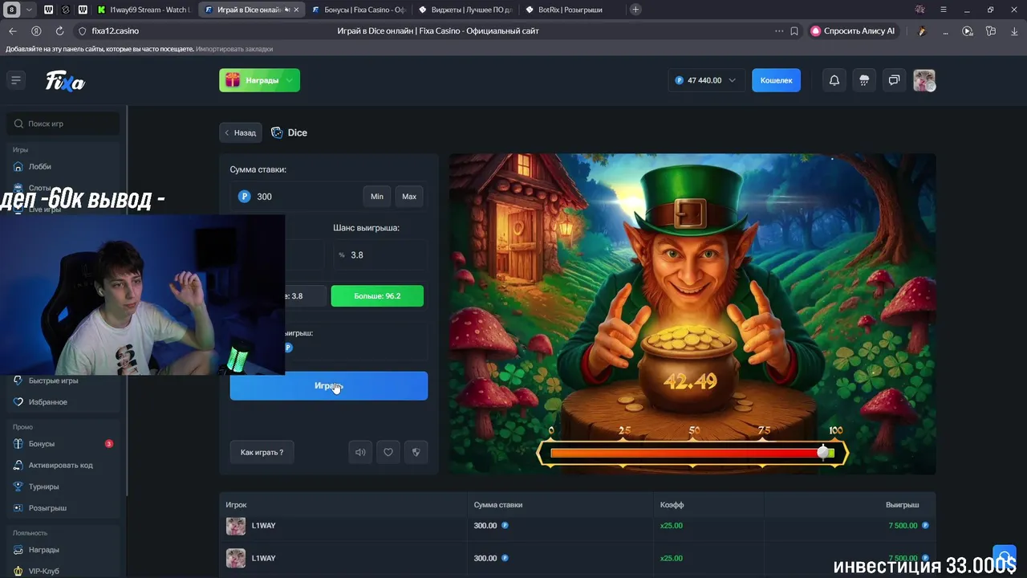The image size is (1027, 578).
Task: Open Бонусы in the sidebar
Action: (42, 444)
